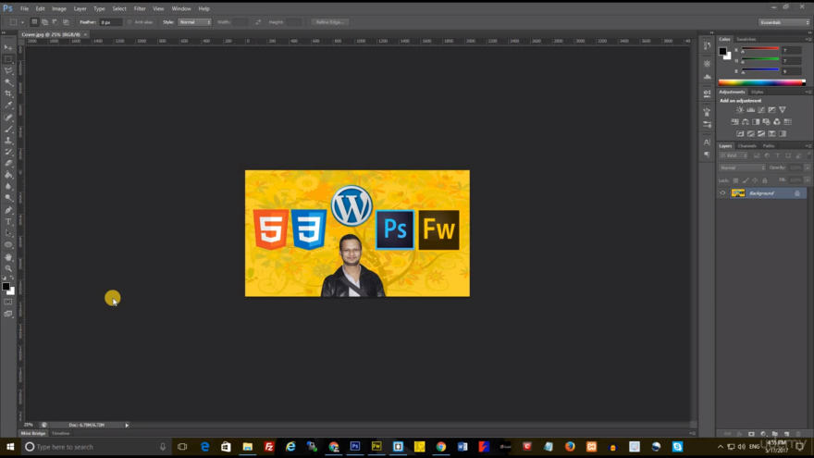814x458 pixels.
Task: Open the Essentials workspace dropdown
Action: coord(783,21)
